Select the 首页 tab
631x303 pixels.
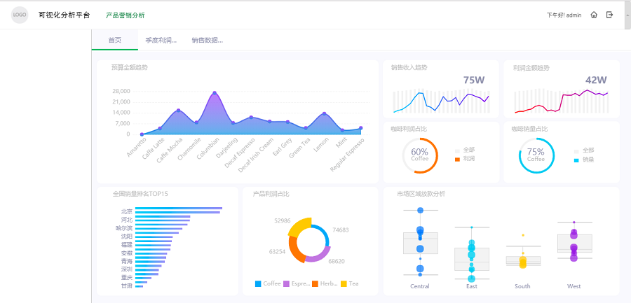[114, 41]
